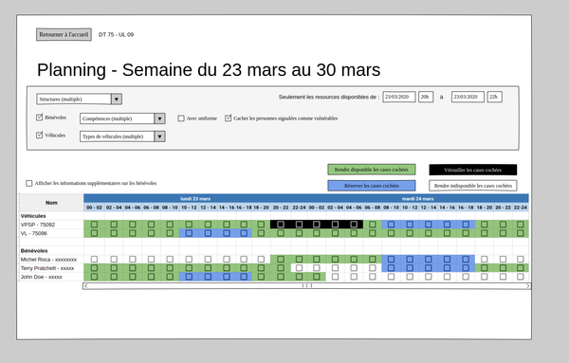Check VL - 75096 box for mardi 12 - 14
This screenshot has width=569, height=363.
pyautogui.click(x=429, y=233)
